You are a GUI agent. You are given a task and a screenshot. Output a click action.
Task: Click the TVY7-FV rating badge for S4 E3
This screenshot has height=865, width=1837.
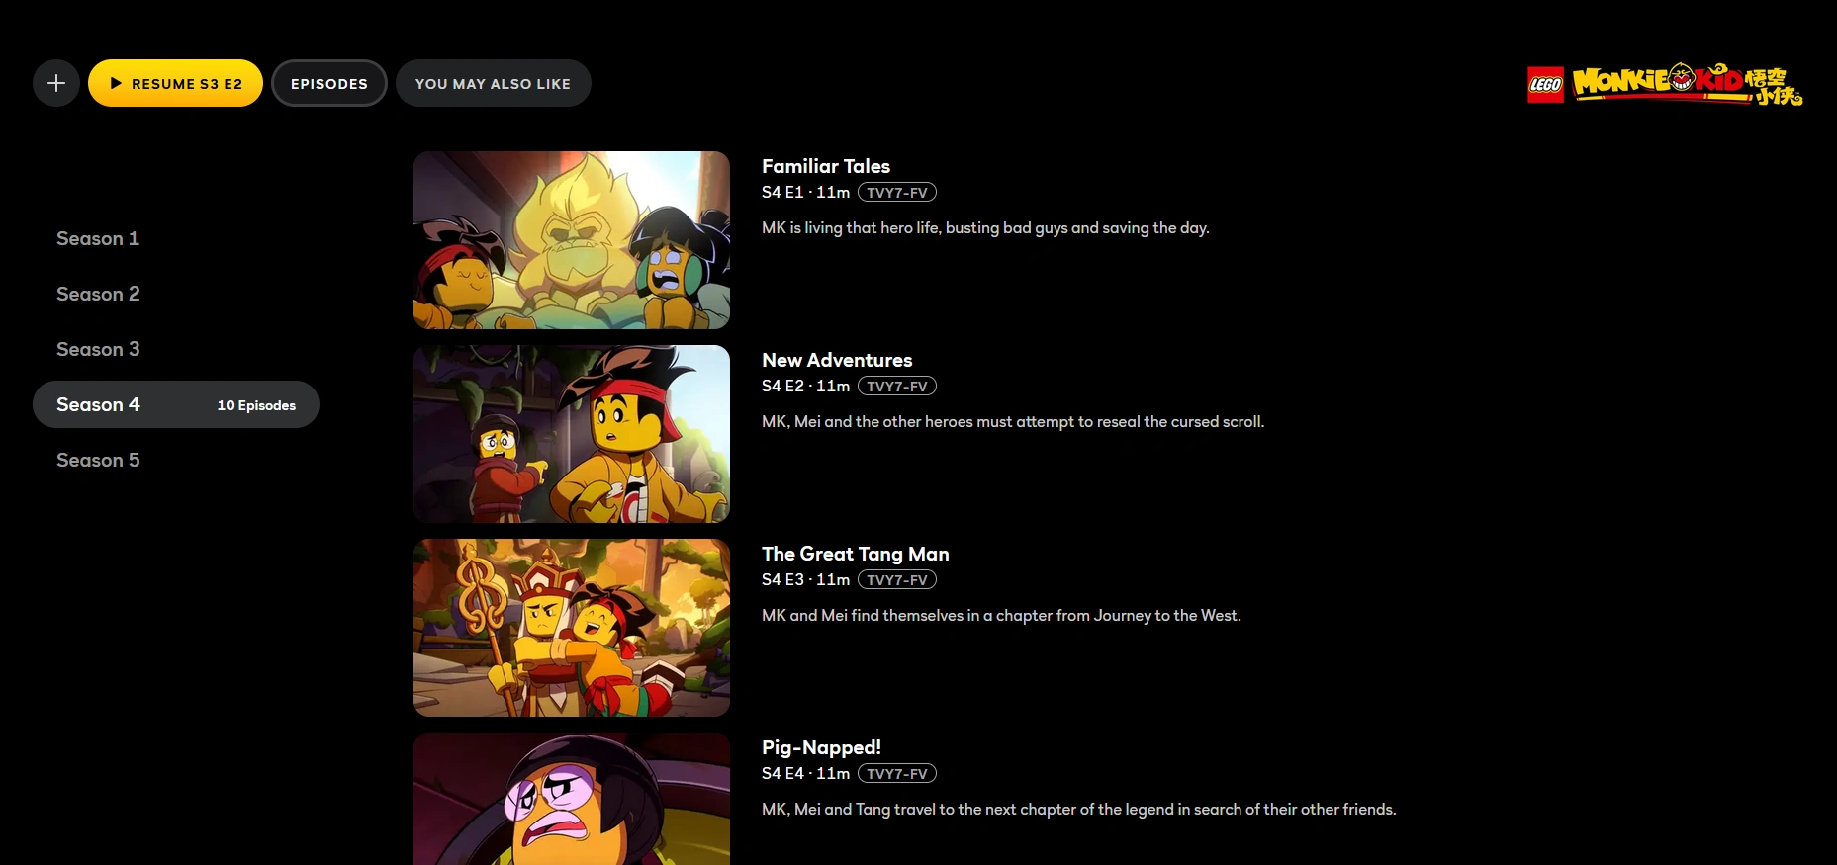pos(897,579)
